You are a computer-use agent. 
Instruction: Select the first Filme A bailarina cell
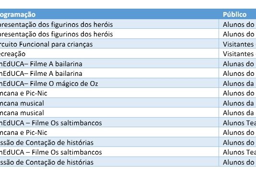(109, 63)
